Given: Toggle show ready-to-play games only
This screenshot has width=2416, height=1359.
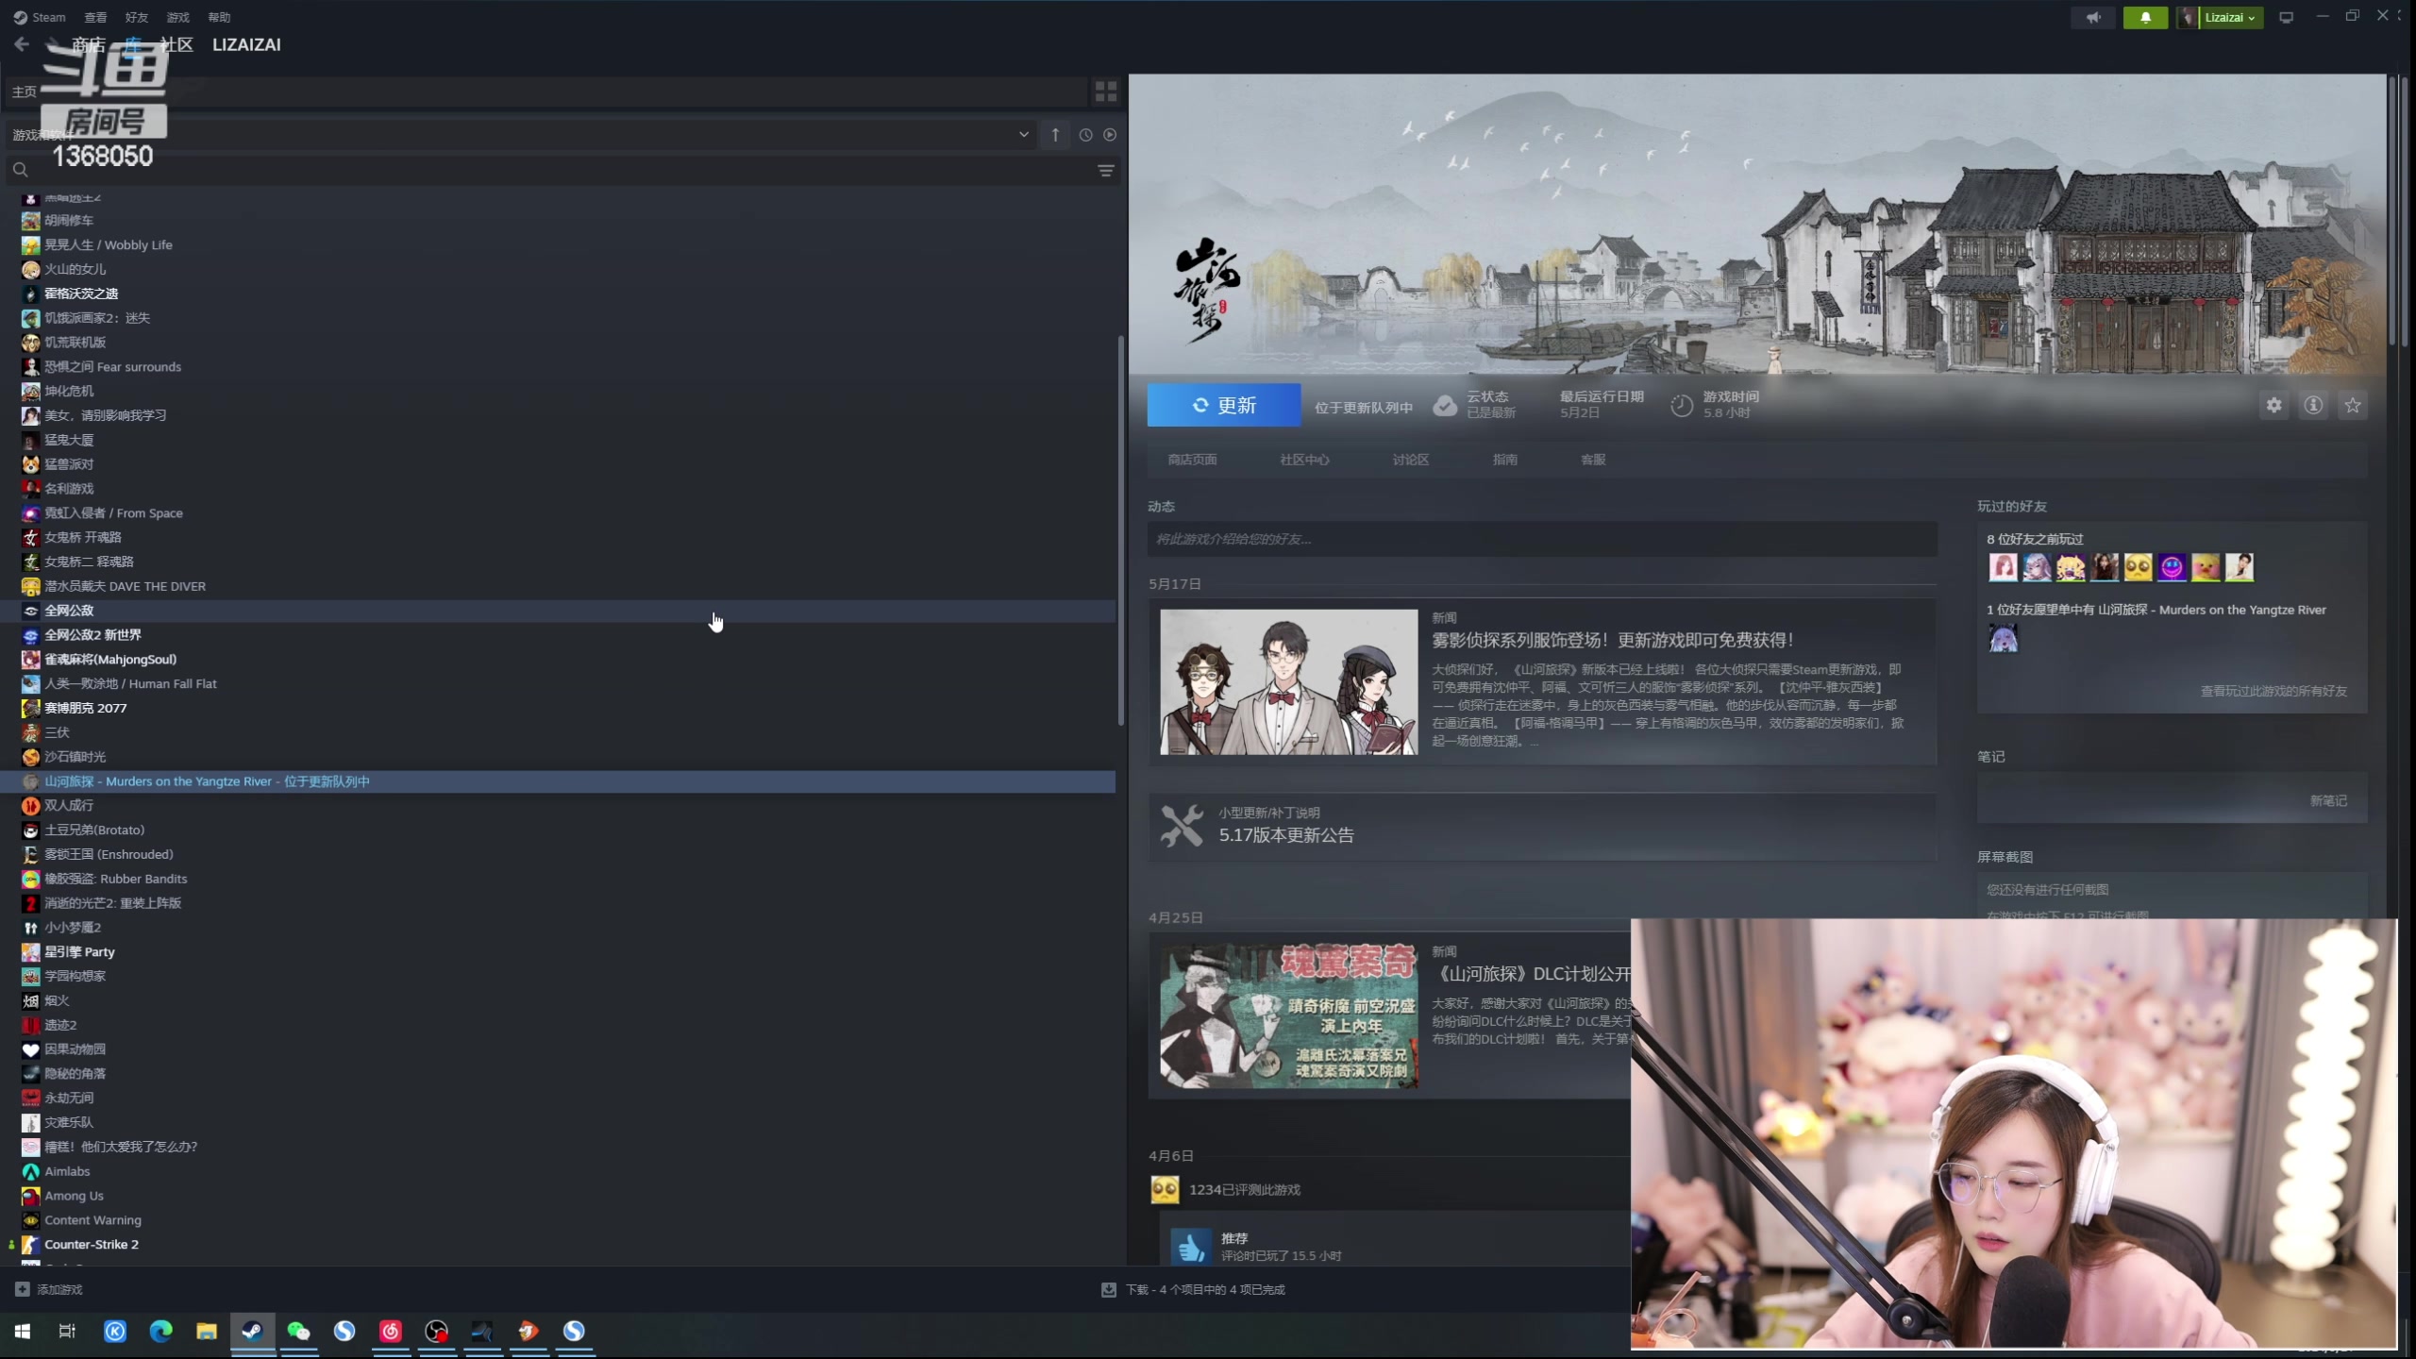Looking at the screenshot, I should click(x=1110, y=135).
